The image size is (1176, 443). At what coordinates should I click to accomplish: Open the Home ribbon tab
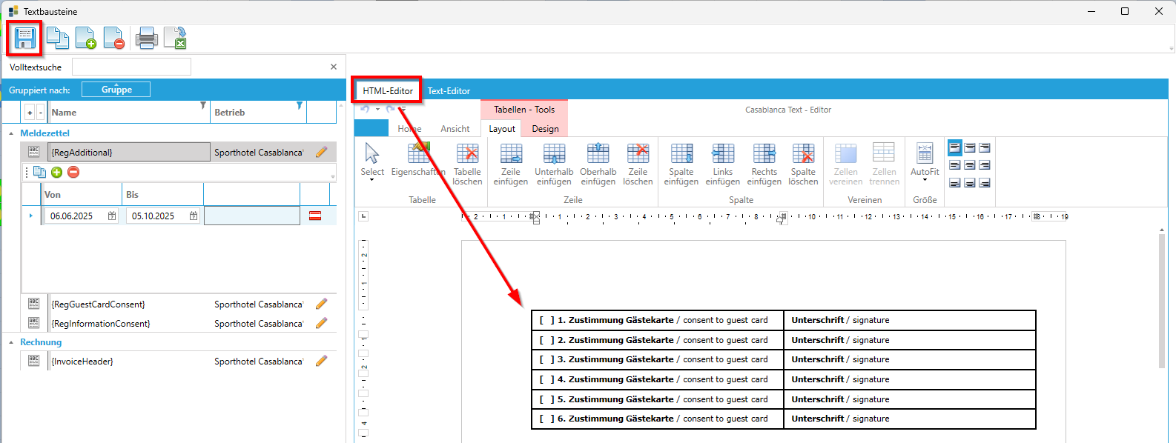point(409,128)
